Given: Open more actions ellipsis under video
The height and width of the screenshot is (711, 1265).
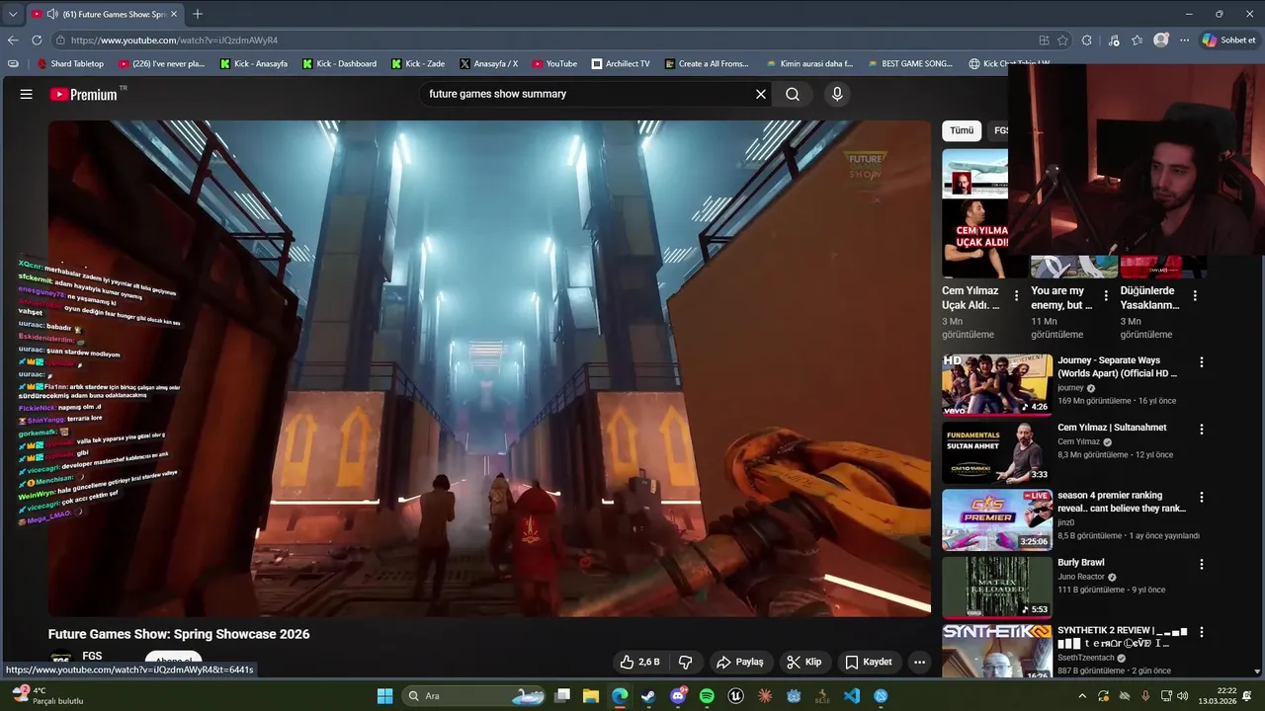Looking at the screenshot, I should point(919,662).
